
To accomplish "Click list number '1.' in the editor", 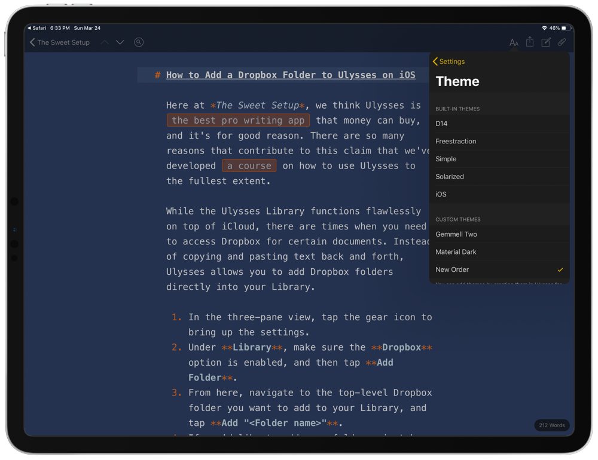I will (176, 317).
